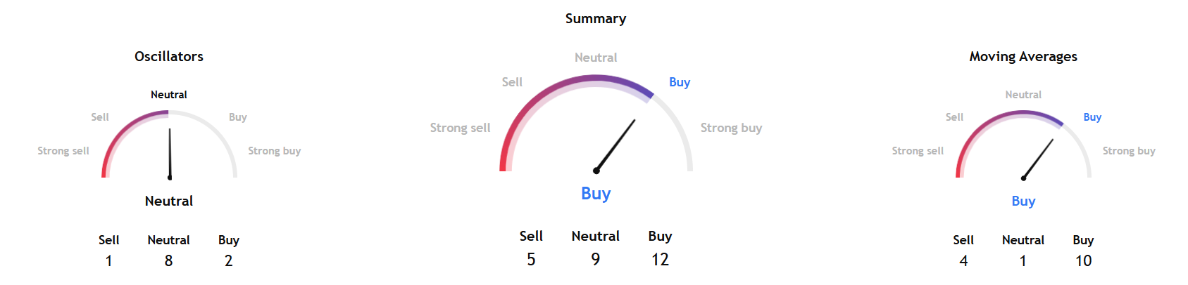Click the blue Buy label under Summary gauge

(596, 194)
